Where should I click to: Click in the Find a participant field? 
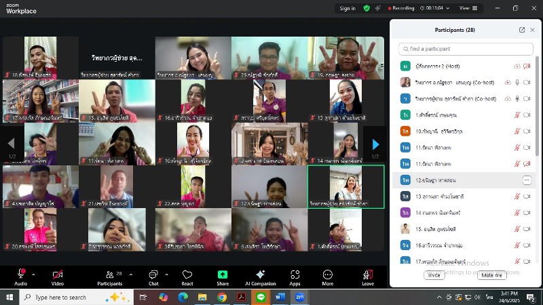tap(466, 49)
